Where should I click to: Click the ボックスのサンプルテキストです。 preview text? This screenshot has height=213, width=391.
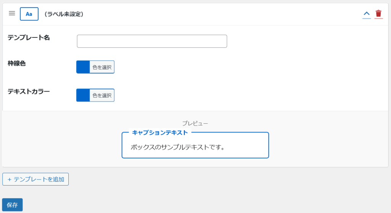(x=178, y=147)
